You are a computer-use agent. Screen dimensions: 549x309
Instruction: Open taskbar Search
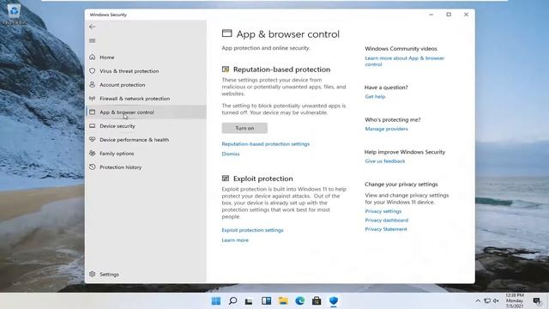(232, 301)
